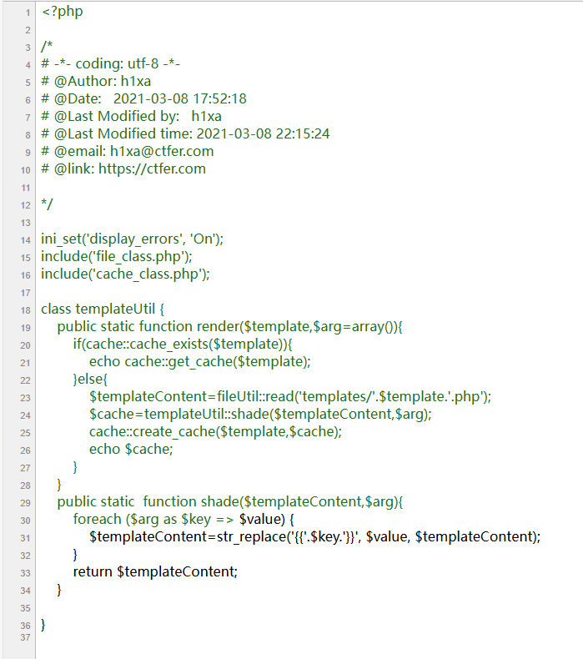The image size is (583, 659).
Task: Click the str_replace line of code
Action: [314, 537]
